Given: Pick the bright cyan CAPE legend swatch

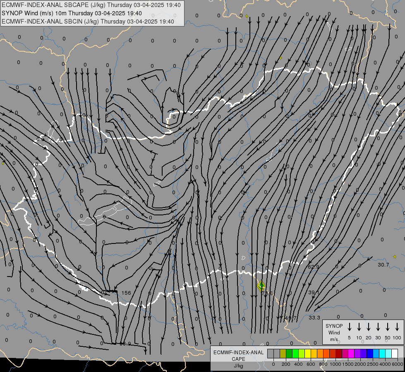Looking at the screenshot, I should 382,353.
